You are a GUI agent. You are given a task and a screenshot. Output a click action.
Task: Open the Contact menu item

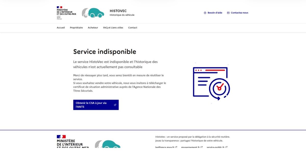pos(133,28)
